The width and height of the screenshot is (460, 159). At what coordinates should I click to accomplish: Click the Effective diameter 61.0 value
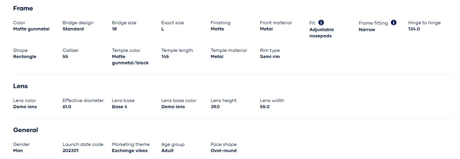point(67,107)
